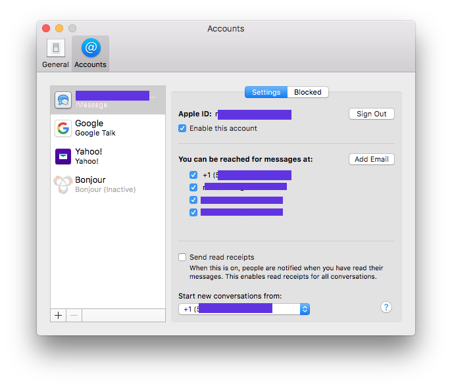Open the General preferences pane
The image size is (452, 388).
(x=55, y=53)
